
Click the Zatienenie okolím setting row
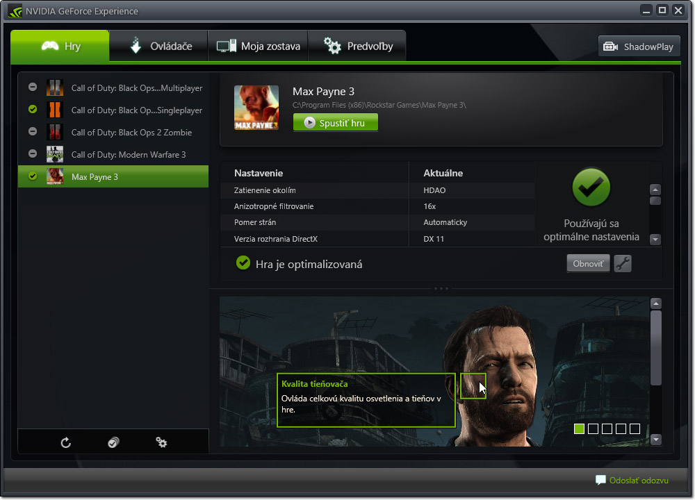tap(377, 190)
